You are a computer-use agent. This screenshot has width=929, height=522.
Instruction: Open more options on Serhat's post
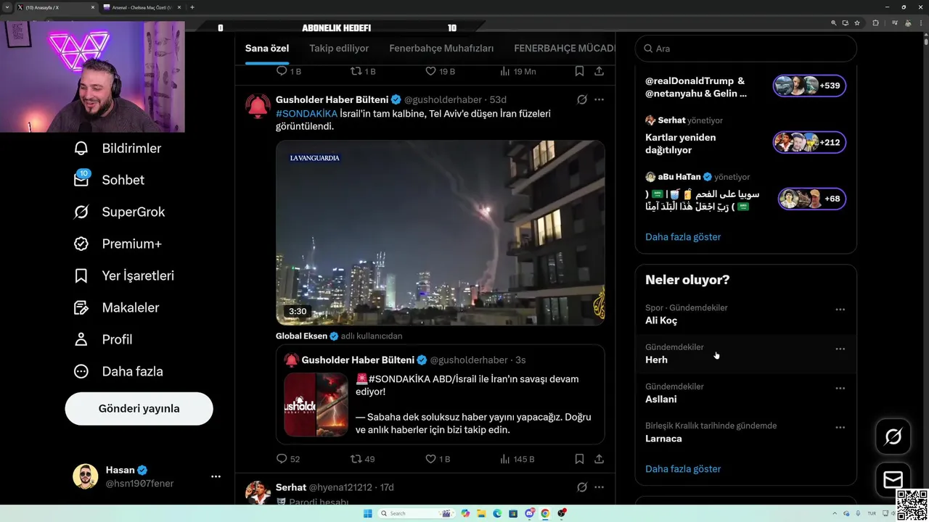click(x=599, y=487)
